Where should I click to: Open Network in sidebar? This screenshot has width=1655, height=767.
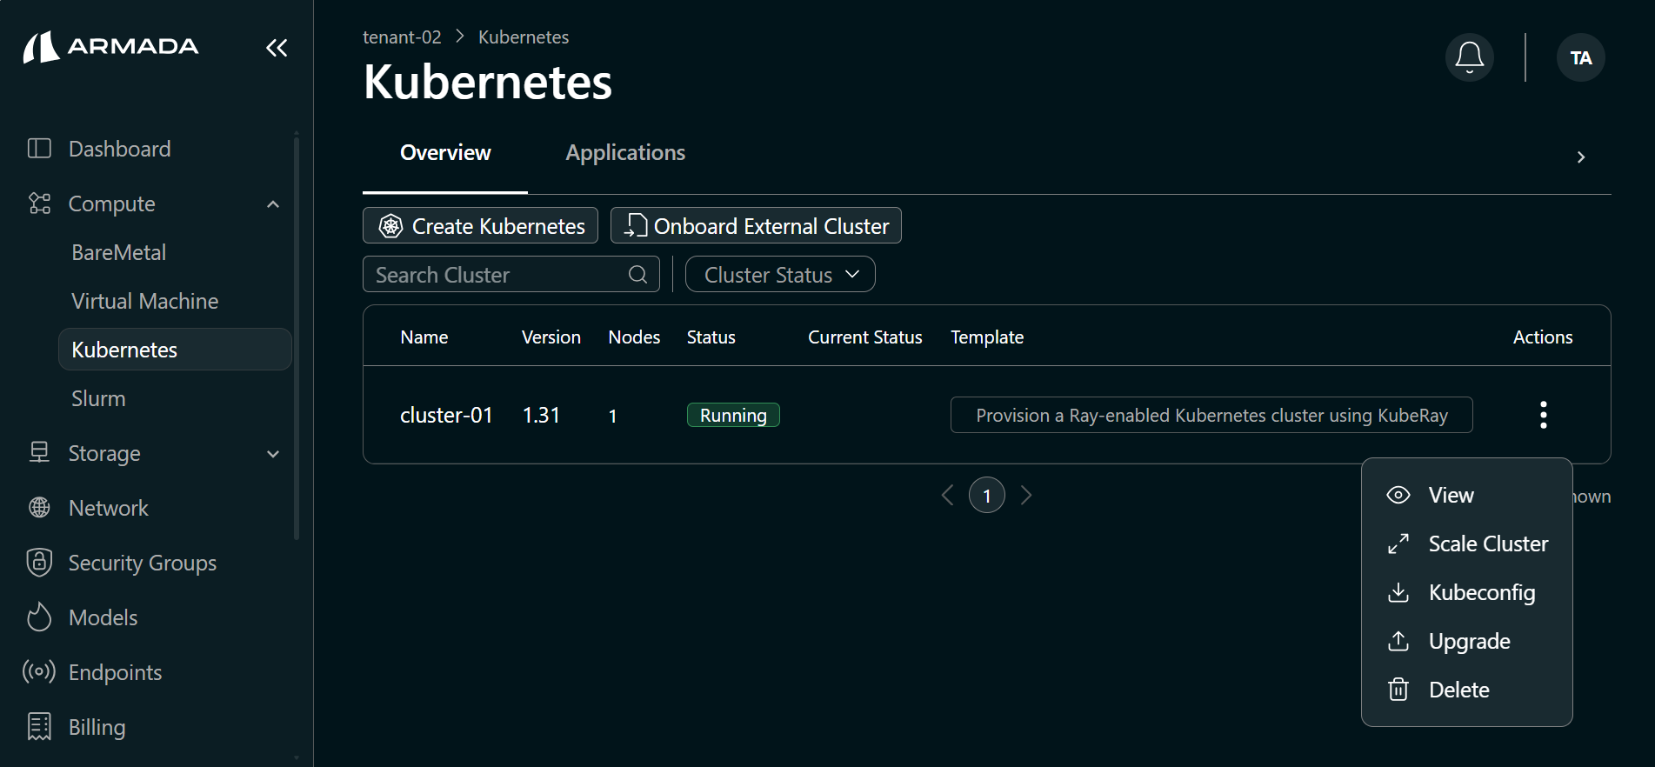pos(108,508)
